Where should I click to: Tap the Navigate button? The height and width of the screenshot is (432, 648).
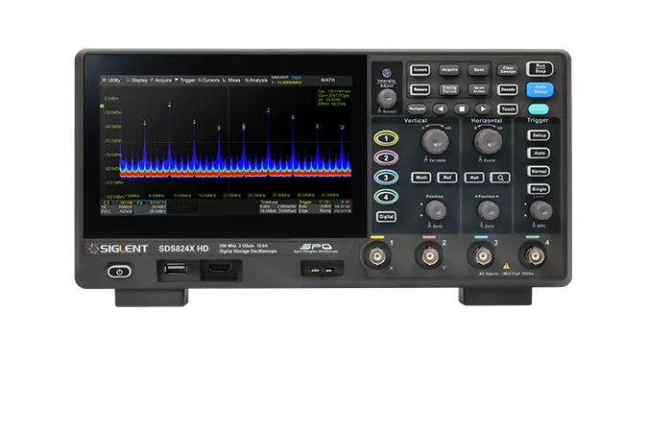(x=417, y=109)
